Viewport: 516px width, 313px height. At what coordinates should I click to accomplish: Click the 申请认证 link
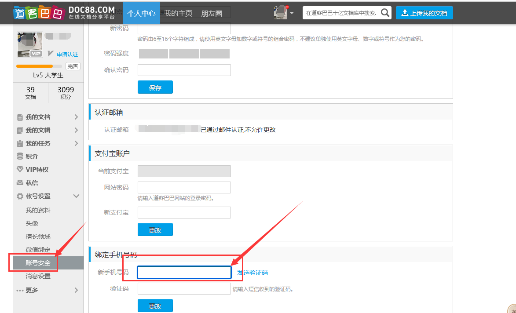point(67,55)
